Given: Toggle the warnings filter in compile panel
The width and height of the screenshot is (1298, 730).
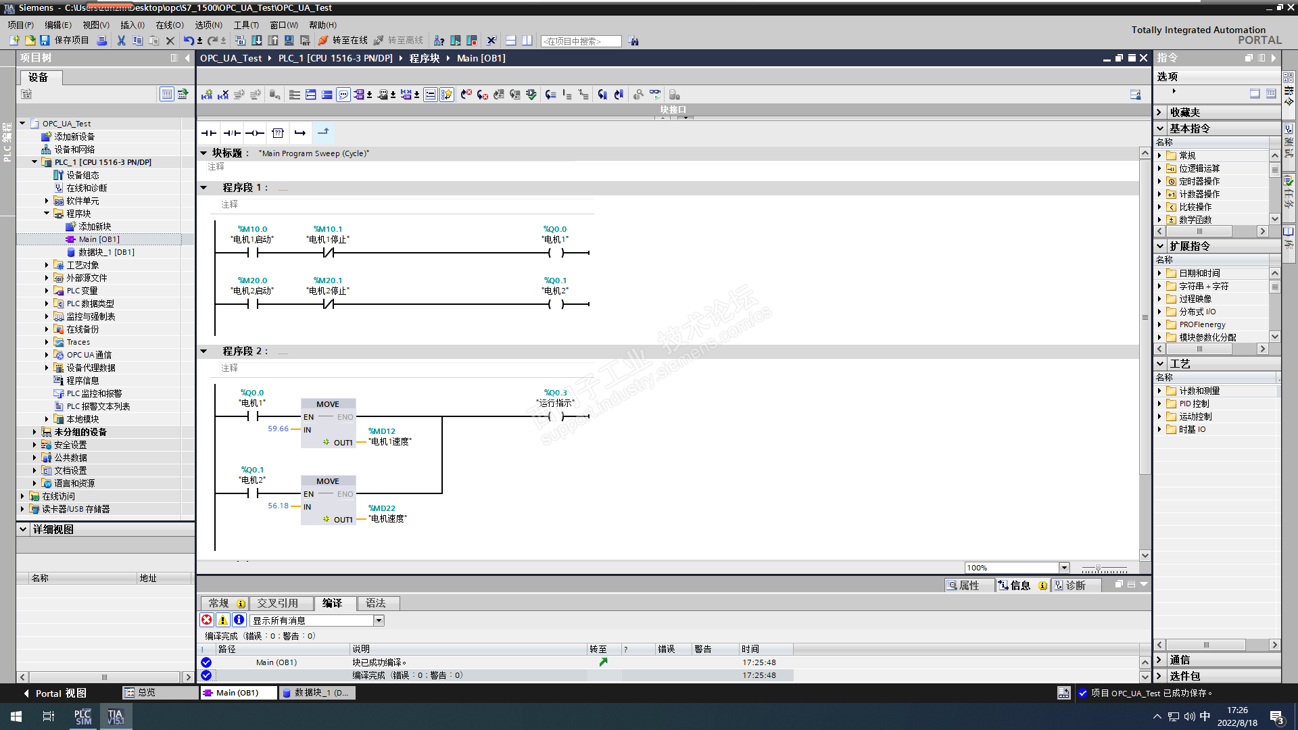Looking at the screenshot, I should [x=222, y=620].
